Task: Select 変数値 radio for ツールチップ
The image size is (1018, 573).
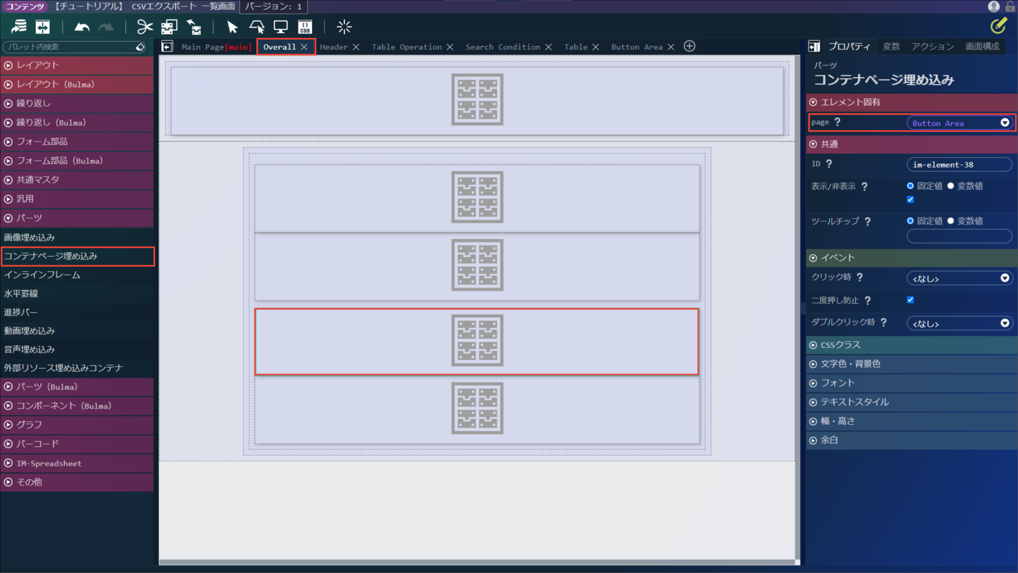Action: pyautogui.click(x=951, y=221)
